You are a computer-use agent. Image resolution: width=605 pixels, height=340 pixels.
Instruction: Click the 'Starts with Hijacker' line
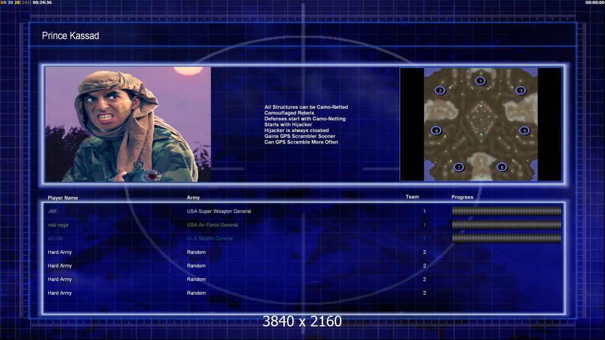[288, 124]
